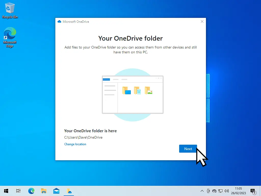Screen dimensions: 261x196
Task: Click the running OneDrive setup taskbar icon
Action: pyautogui.click(x=69, y=191)
